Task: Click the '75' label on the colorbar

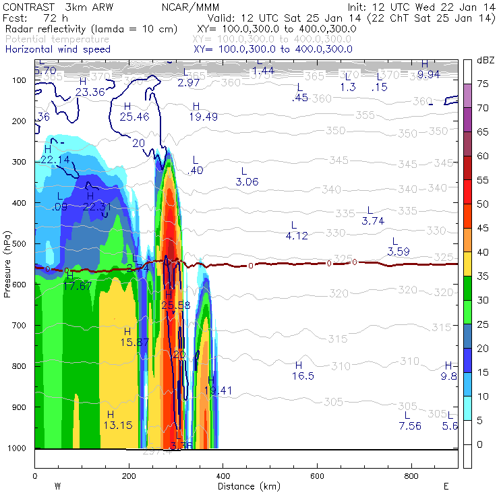Action: click(483, 84)
